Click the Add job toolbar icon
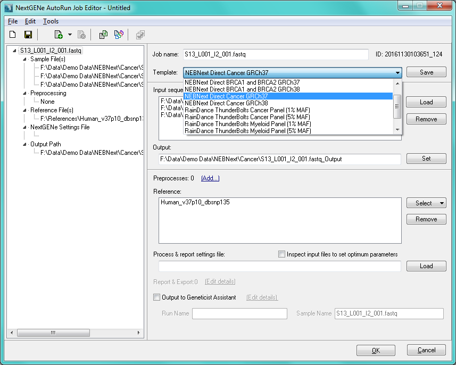The image size is (456, 365). point(59,35)
